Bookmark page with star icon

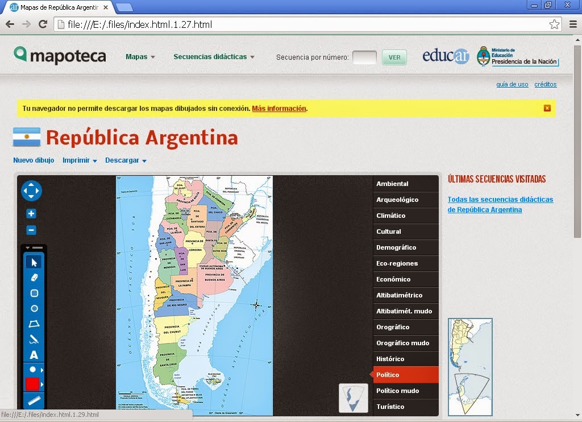554,24
